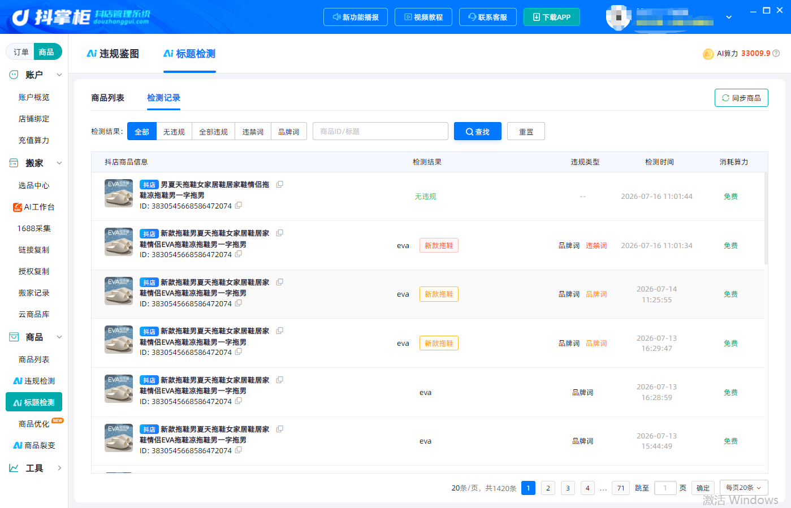The height and width of the screenshot is (508, 791).
Task: Select the 检测记录 sub-tab
Action: tap(163, 98)
